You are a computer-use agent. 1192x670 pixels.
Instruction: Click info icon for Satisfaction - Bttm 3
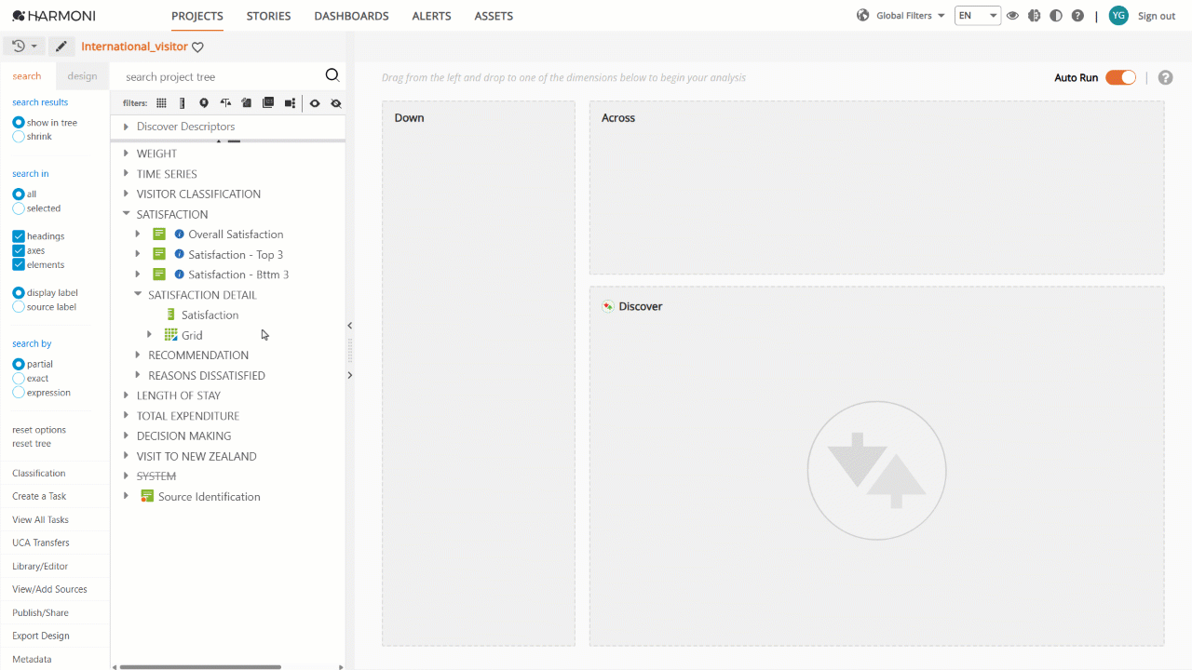point(180,275)
